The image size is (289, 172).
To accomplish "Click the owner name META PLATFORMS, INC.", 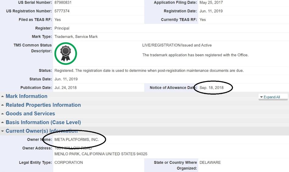I will pyautogui.click(x=76, y=140).
